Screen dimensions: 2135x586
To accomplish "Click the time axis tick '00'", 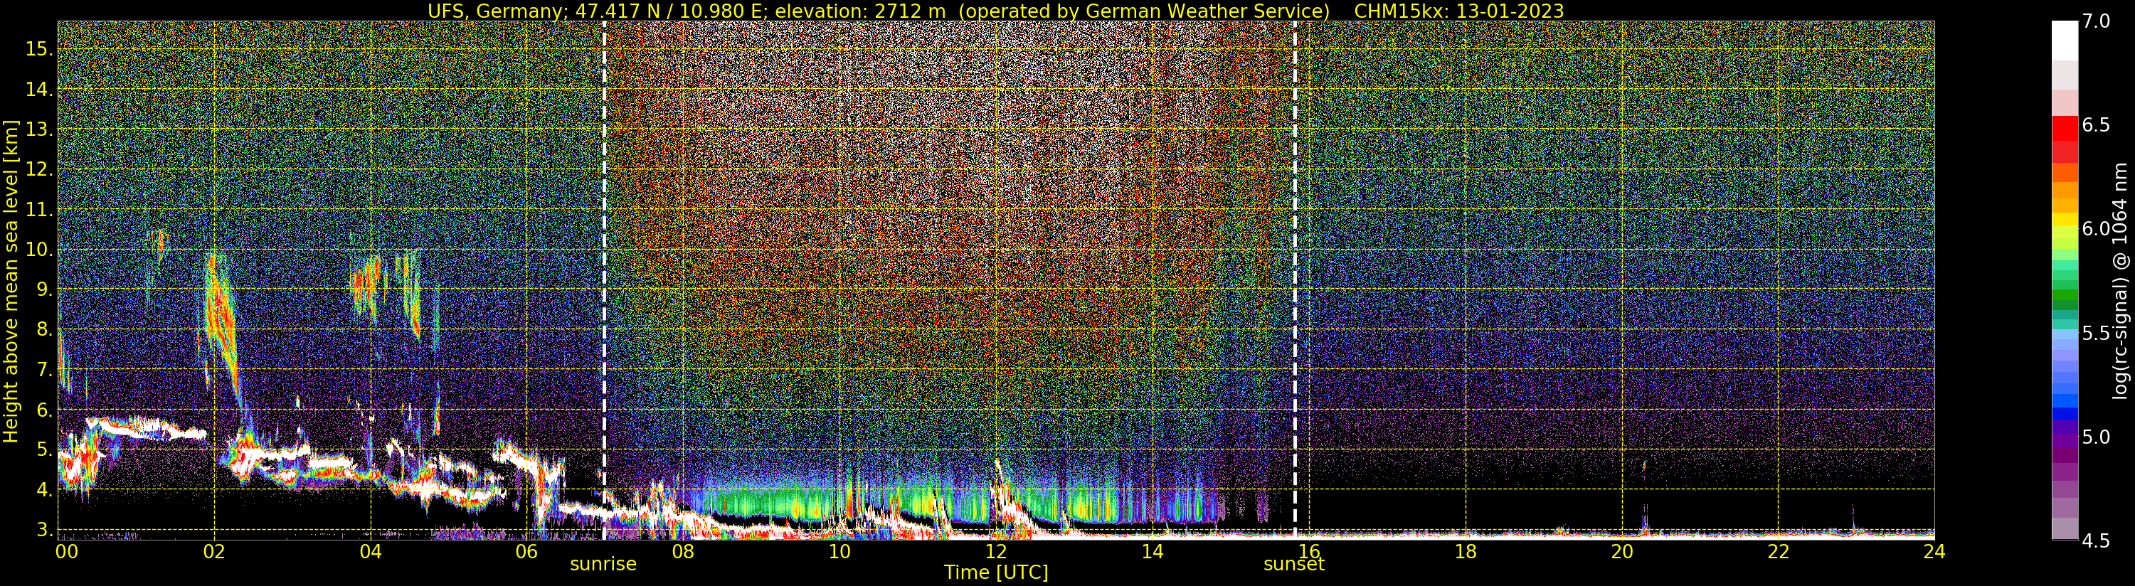I will 66,551.
